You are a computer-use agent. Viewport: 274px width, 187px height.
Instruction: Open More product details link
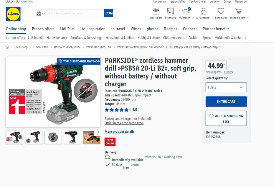coord(120,131)
